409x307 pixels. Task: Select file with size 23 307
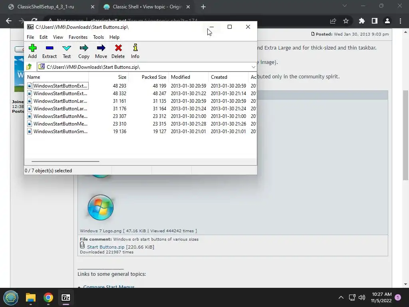141,116
